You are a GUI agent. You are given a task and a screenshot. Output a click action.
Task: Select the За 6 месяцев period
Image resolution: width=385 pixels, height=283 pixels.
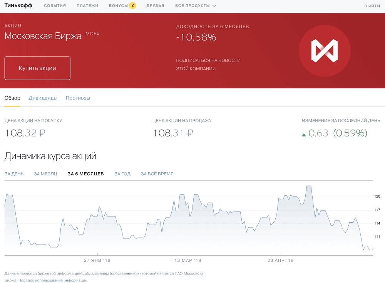coord(86,174)
